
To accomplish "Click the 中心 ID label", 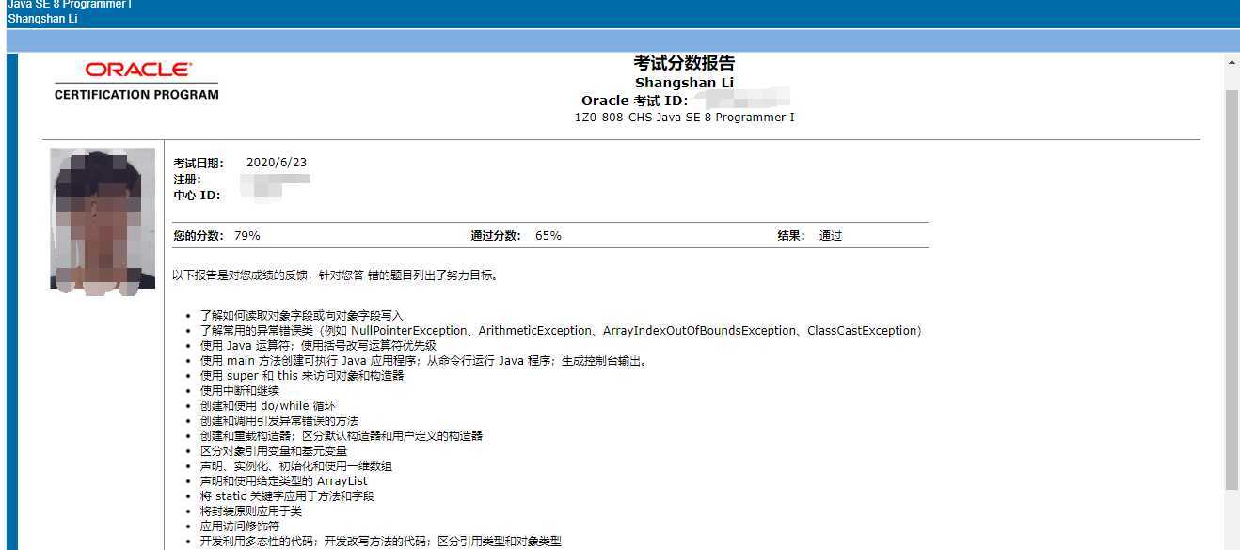I will [x=198, y=196].
